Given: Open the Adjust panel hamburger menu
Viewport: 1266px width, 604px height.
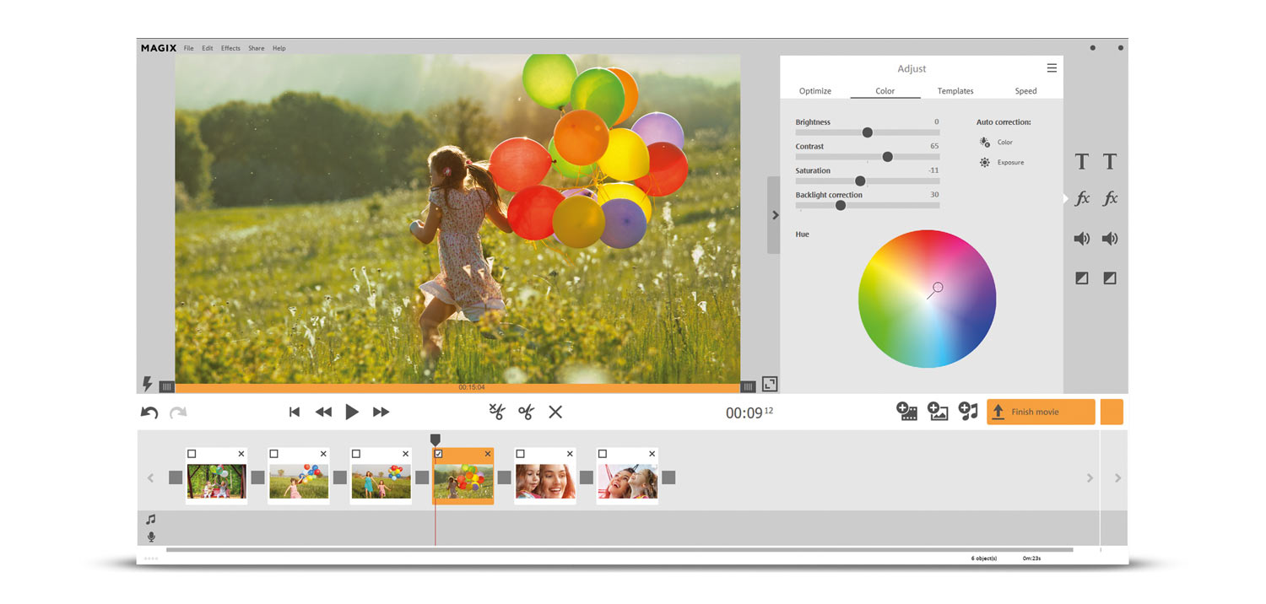Looking at the screenshot, I should 1052,68.
